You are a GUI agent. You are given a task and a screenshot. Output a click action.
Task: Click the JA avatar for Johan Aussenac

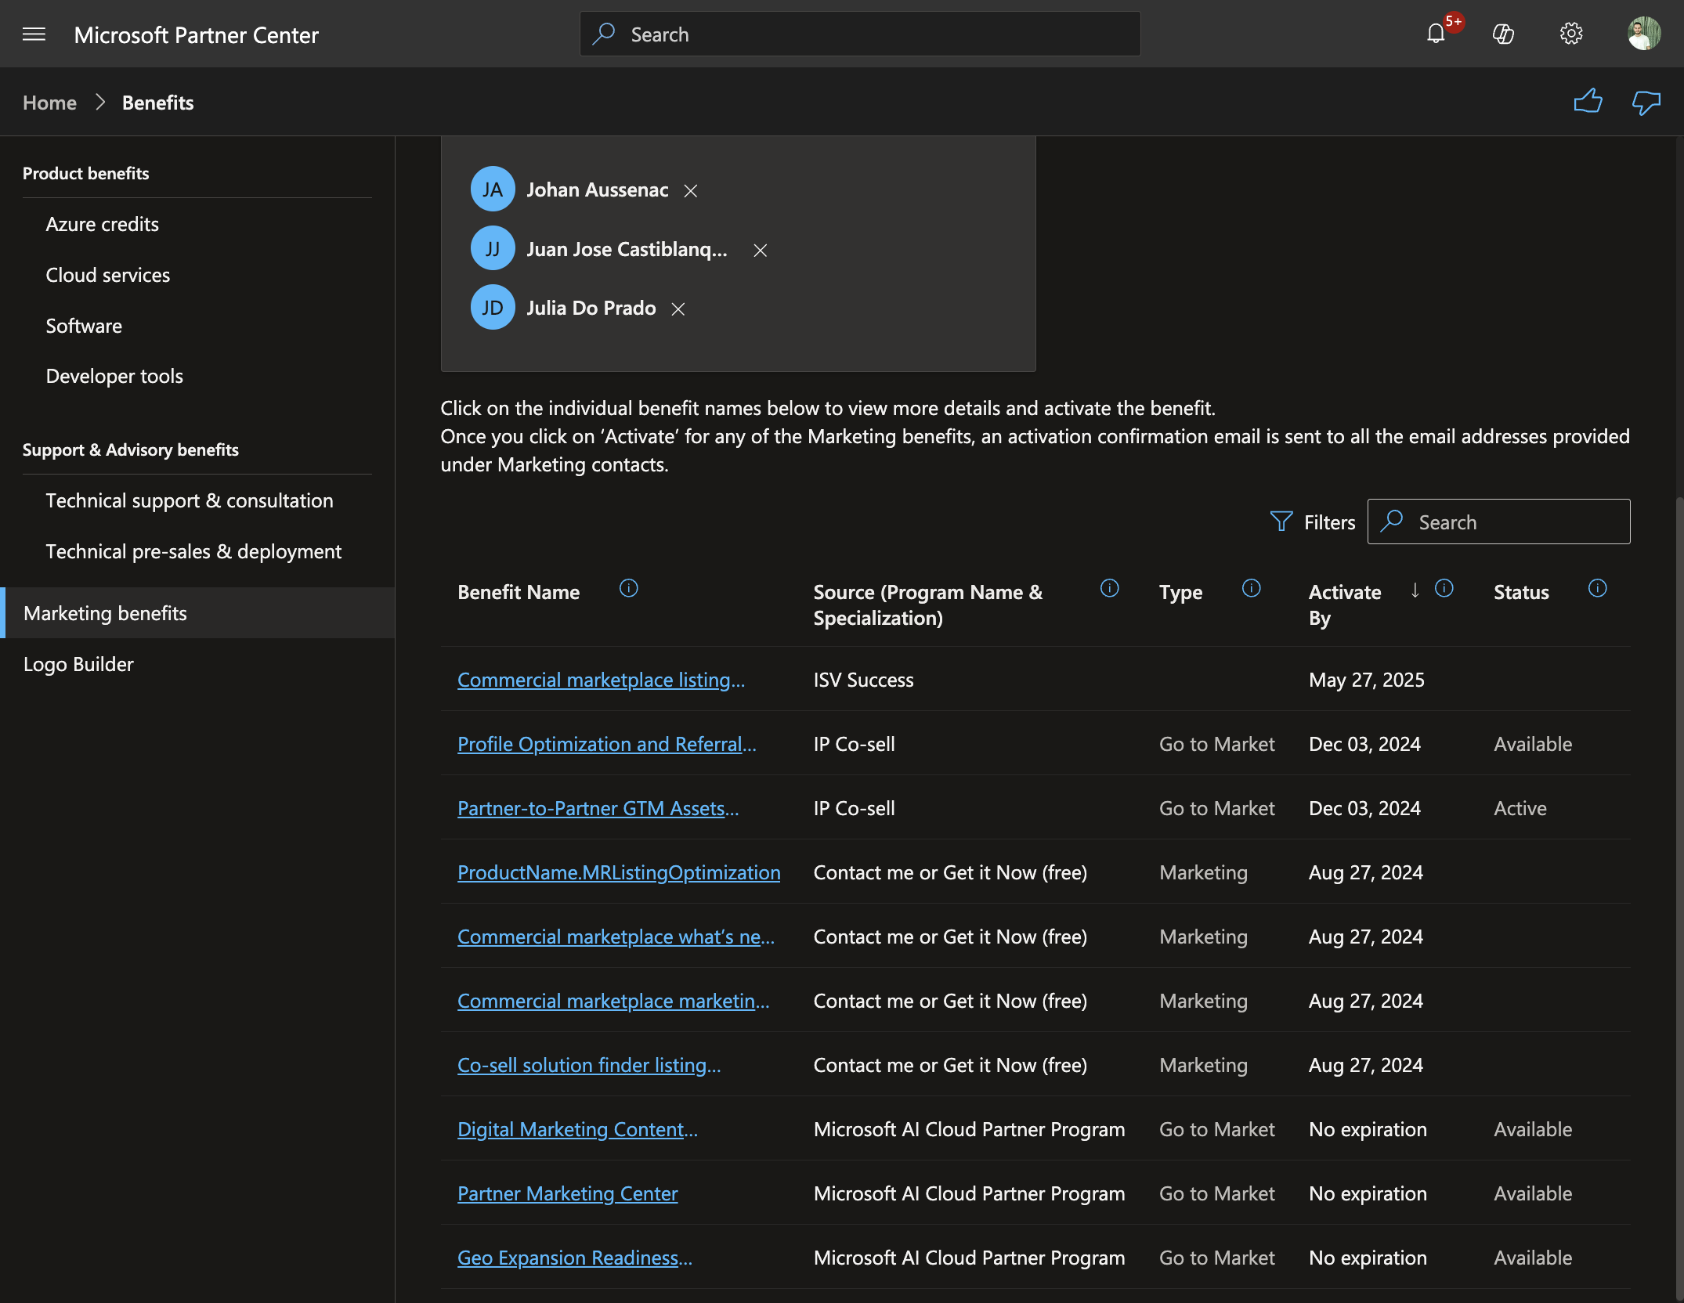pos(492,189)
